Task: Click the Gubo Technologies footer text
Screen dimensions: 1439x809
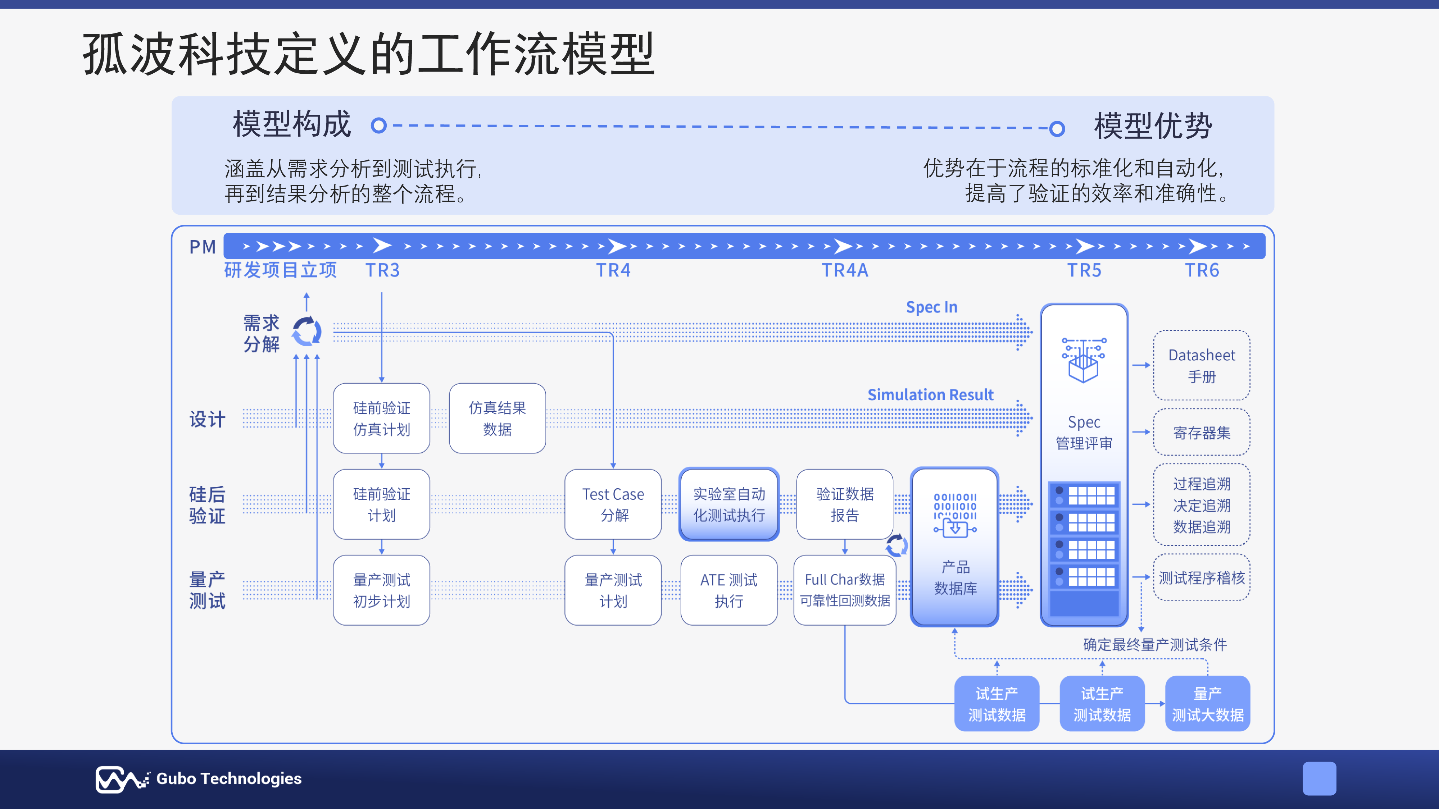Action: [229, 778]
